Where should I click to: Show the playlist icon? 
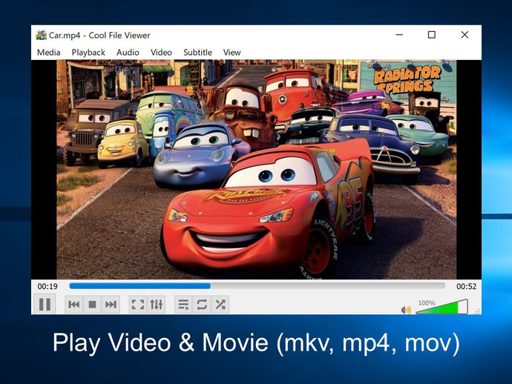click(183, 305)
